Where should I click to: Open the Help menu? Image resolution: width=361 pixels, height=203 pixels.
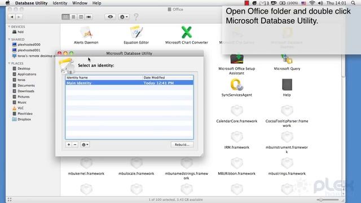pos(96,3)
